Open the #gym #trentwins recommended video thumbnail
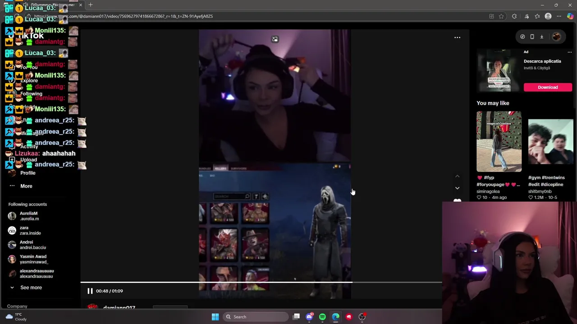 click(x=550, y=142)
